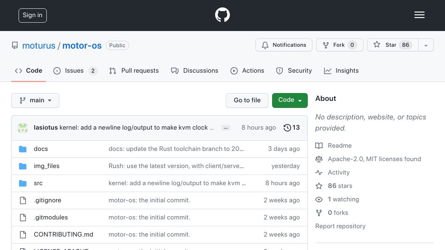Click the 'yesterday' timestamp for img_files

(x=286, y=166)
